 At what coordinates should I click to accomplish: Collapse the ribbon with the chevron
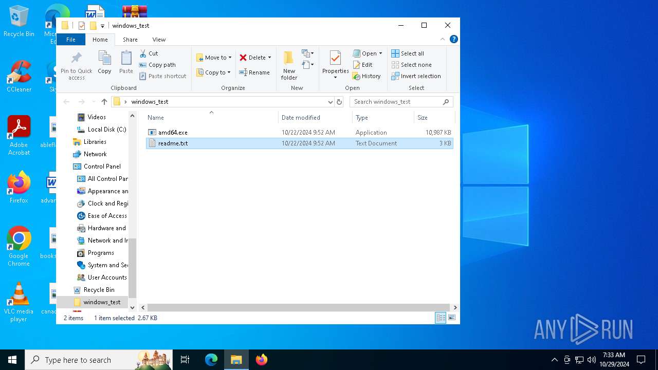[x=443, y=39]
